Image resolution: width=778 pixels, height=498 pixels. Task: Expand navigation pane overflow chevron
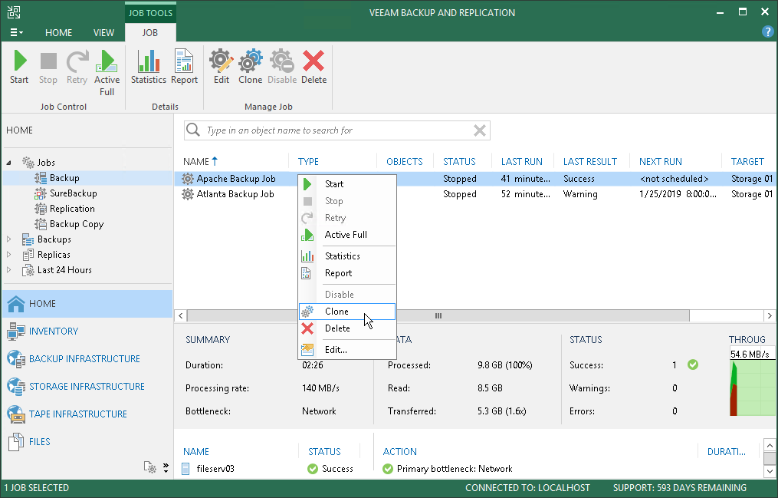point(166,467)
